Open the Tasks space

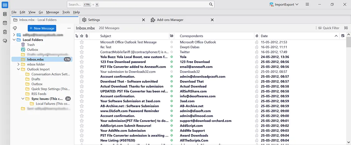click(x=5, y=32)
